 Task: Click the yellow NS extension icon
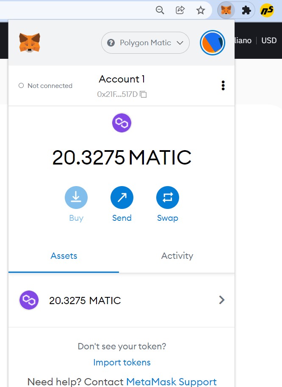point(267,11)
